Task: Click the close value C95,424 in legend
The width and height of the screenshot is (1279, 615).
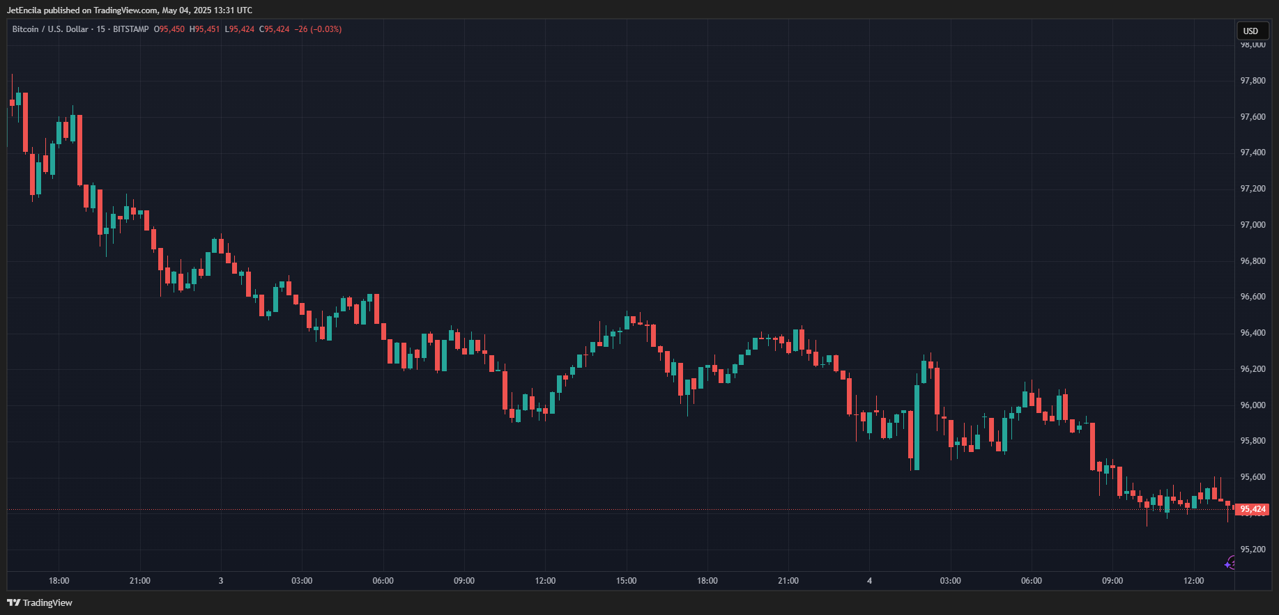Action: tap(274, 29)
